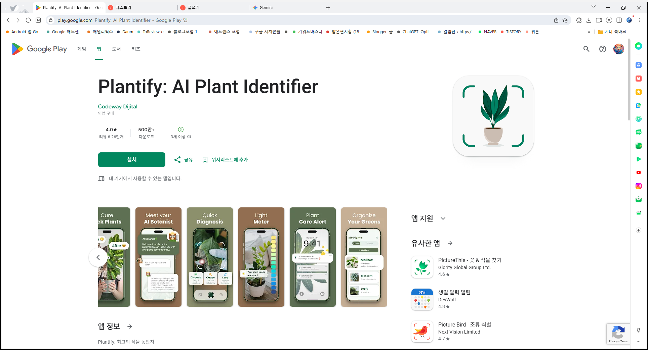Open the browser three-dot menu
This screenshot has width=648, height=350.
[x=639, y=20]
